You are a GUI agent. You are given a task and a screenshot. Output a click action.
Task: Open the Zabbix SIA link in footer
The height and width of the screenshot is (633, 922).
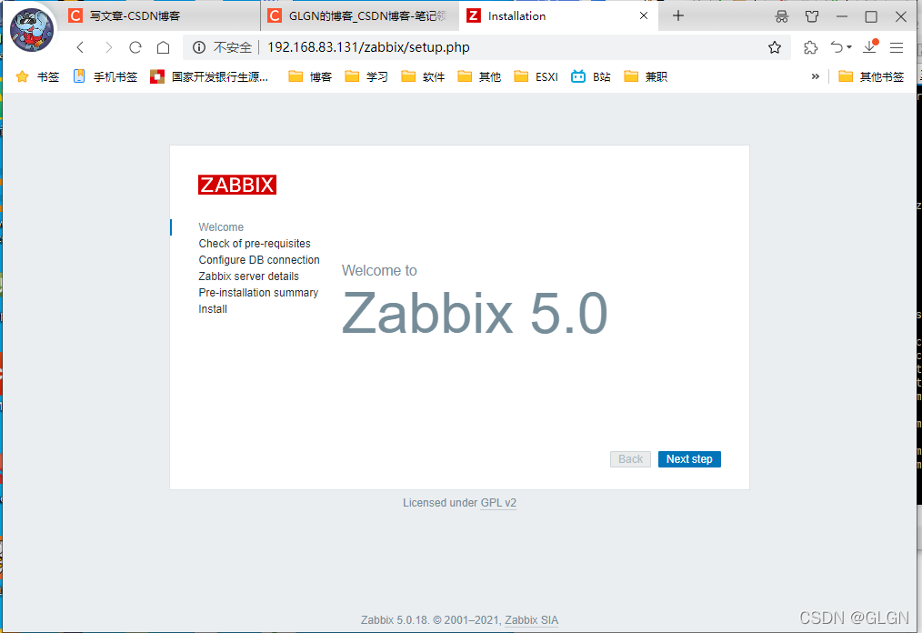pyautogui.click(x=531, y=619)
